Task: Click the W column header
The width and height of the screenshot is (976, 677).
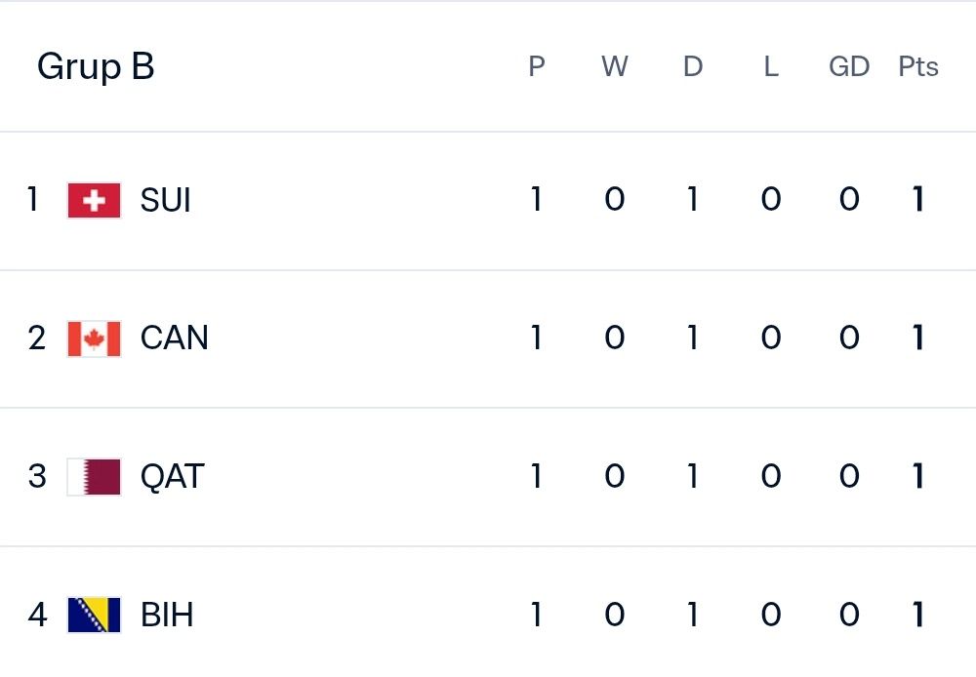Action: [x=614, y=66]
